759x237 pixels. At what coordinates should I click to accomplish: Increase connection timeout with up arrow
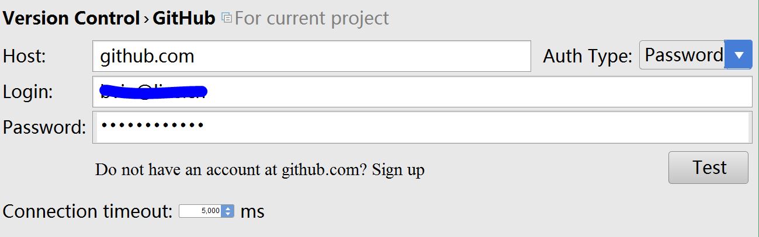(x=228, y=208)
